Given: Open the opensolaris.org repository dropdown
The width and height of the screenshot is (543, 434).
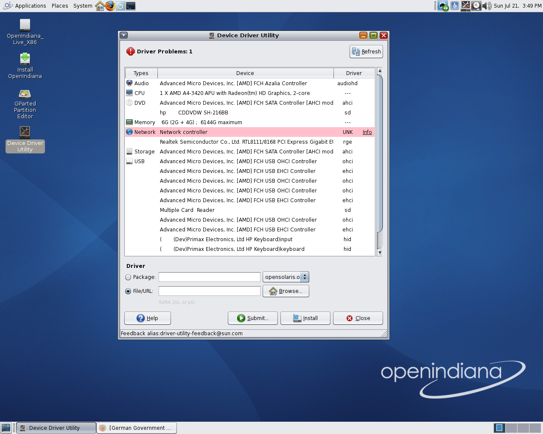Looking at the screenshot, I should point(286,277).
